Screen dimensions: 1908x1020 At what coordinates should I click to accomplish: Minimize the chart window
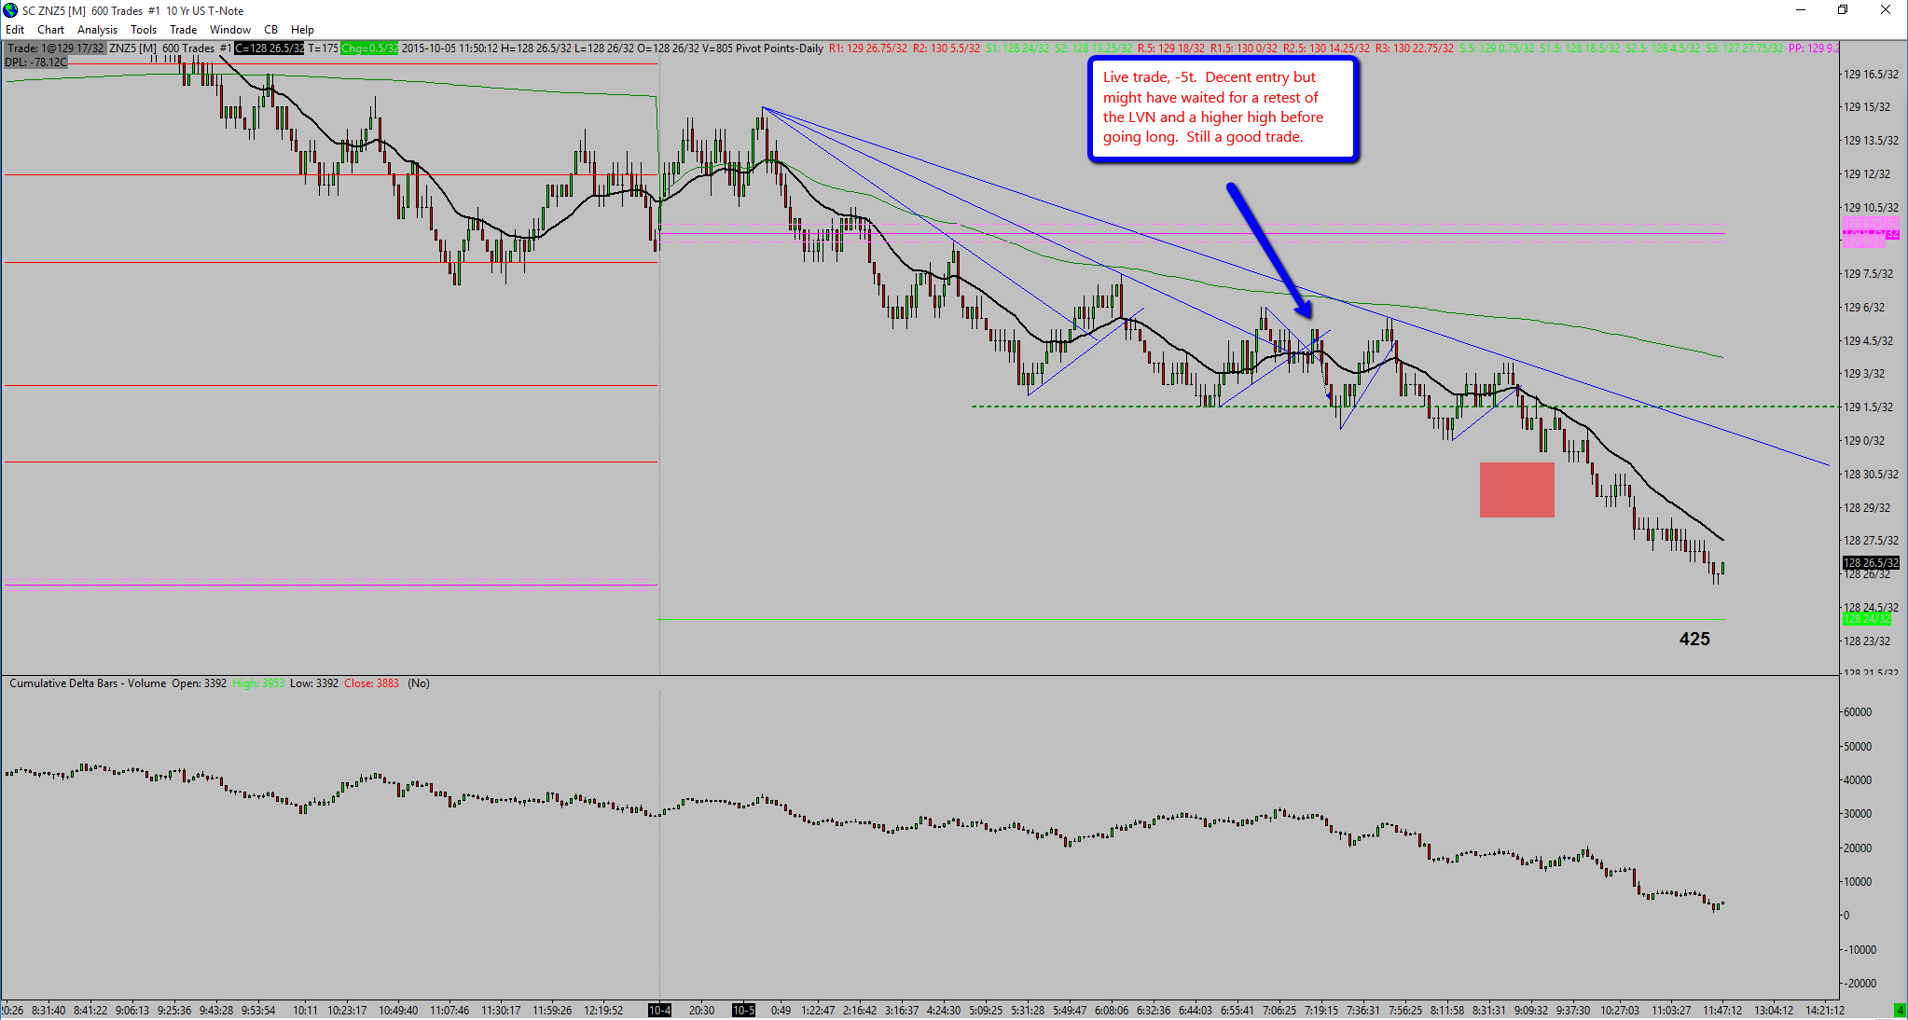click(1801, 10)
